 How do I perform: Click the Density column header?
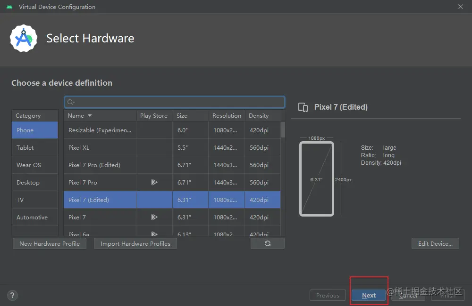pos(263,116)
